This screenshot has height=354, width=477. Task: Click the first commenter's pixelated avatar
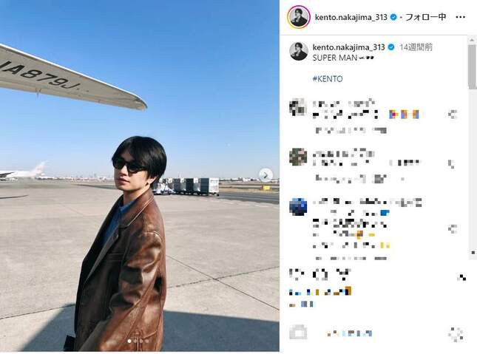point(298,107)
